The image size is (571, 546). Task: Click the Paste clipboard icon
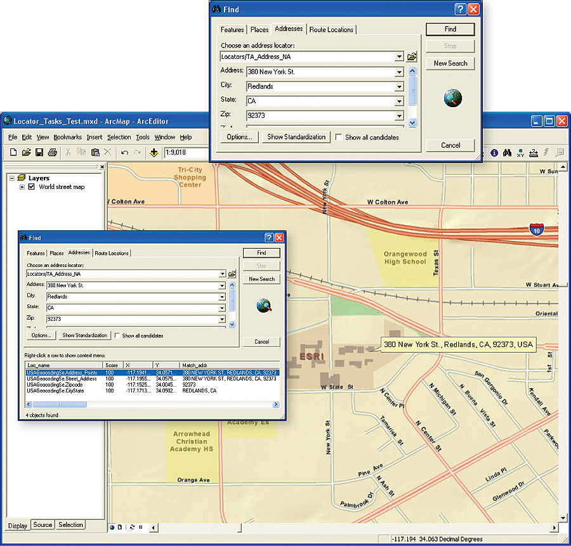pos(95,152)
